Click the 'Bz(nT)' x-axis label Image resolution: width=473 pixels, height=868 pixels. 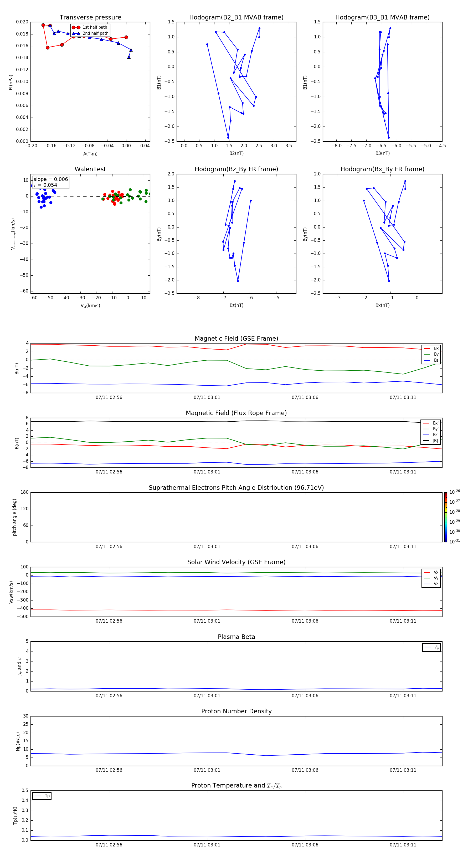236,305
